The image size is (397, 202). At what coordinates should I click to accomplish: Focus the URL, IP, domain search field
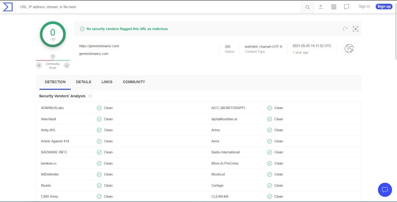tap(158, 7)
